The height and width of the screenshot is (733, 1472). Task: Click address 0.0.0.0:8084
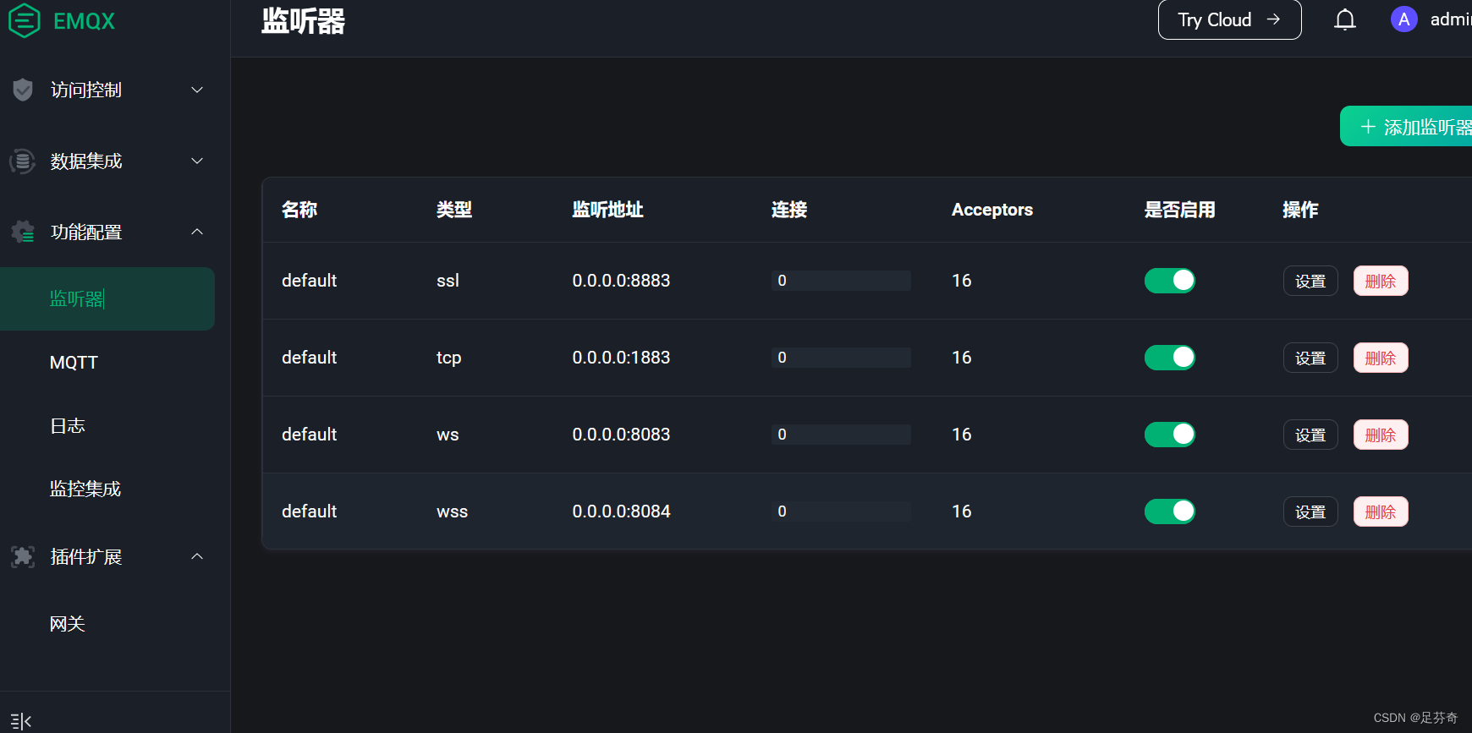click(x=621, y=511)
